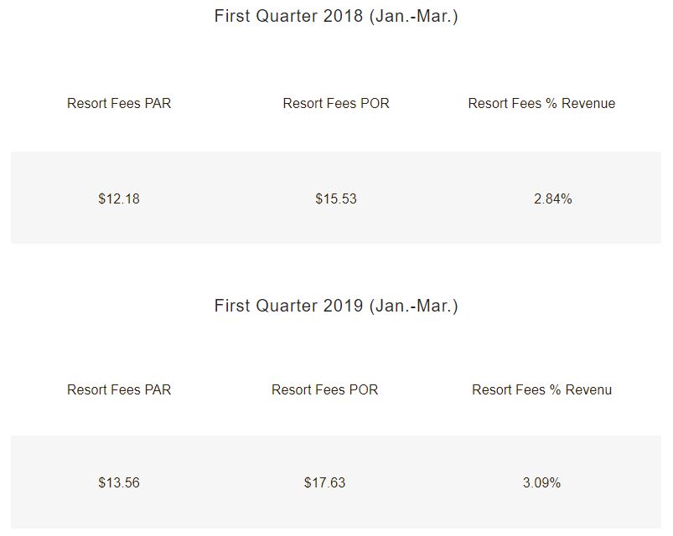673x536 pixels.
Task: Select the $15.53 POR value
Action: pos(336,199)
